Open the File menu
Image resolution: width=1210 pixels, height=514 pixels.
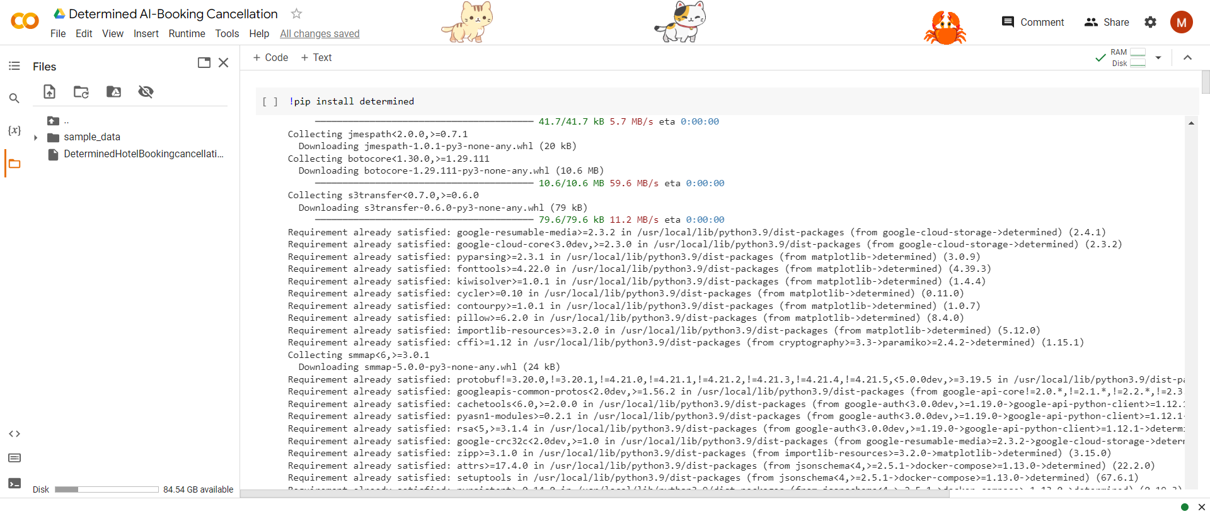[x=58, y=33]
